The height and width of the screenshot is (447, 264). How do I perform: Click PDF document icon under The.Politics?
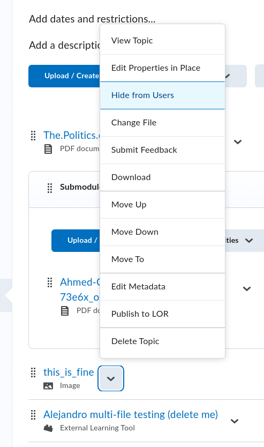point(48,149)
